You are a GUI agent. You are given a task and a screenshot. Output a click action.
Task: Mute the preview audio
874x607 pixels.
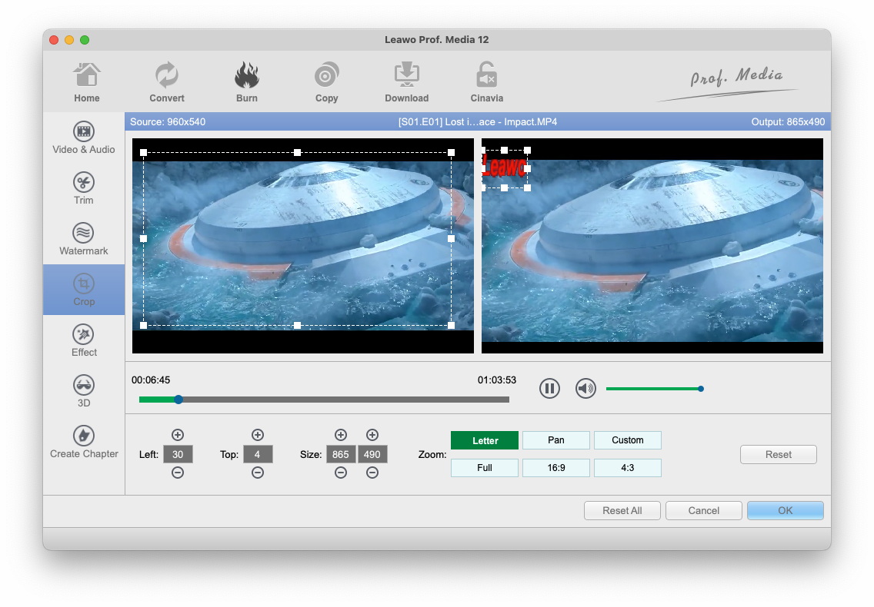(585, 389)
